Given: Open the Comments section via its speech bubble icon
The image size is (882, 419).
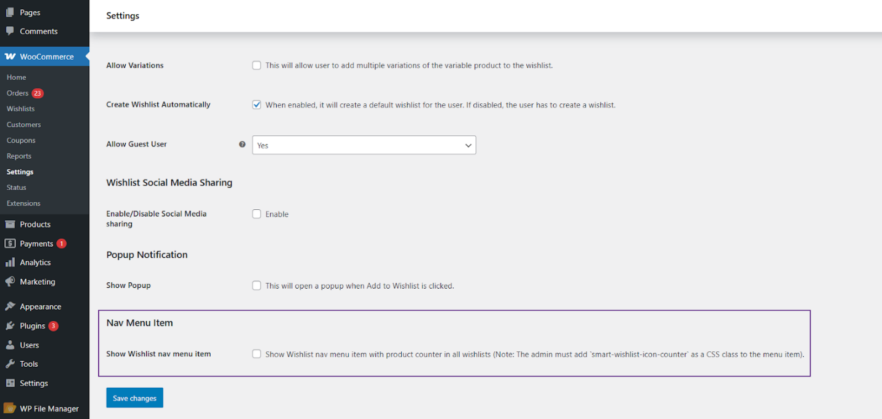Looking at the screenshot, I should click(x=9, y=31).
